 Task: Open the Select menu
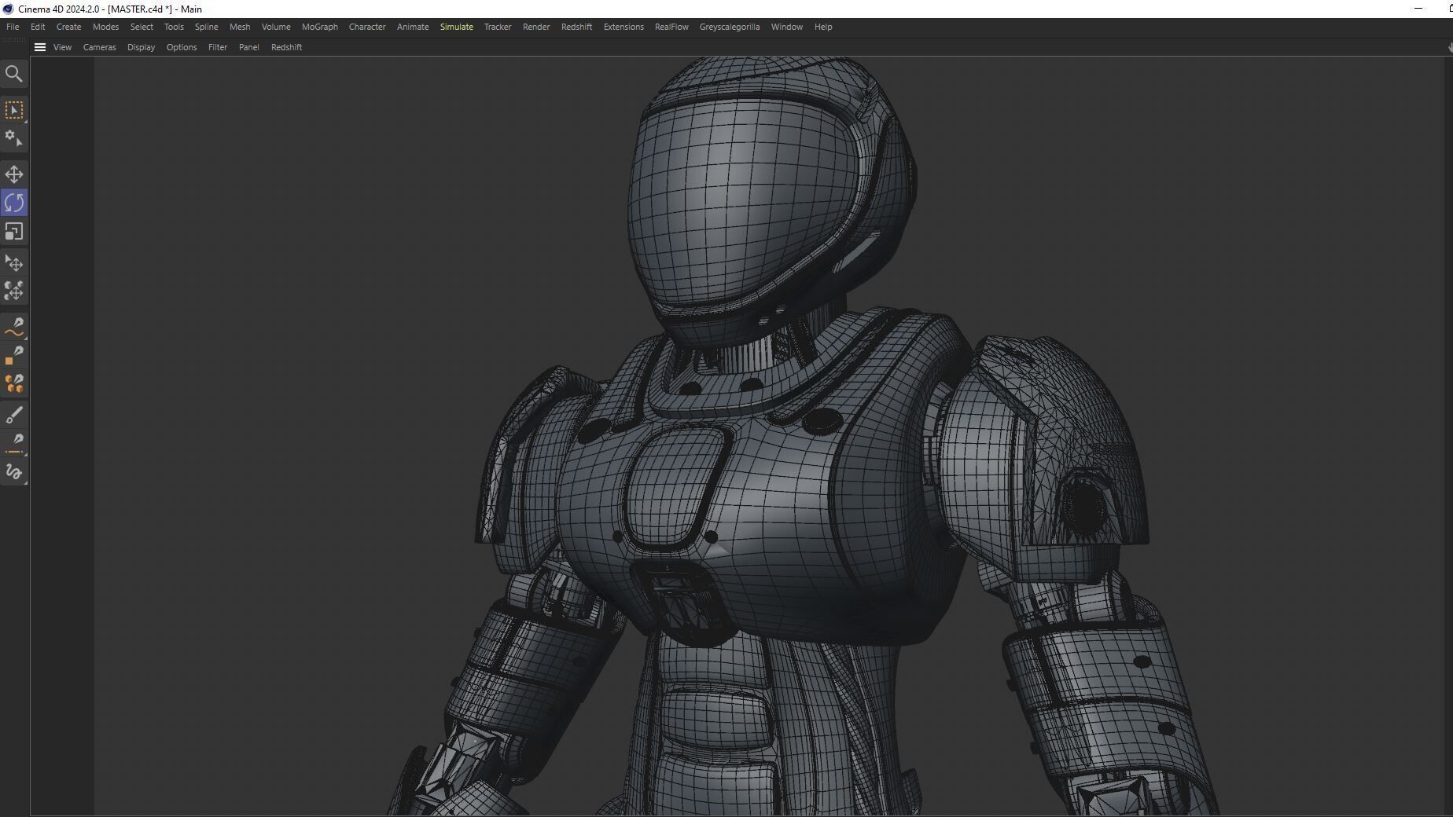coord(142,27)
